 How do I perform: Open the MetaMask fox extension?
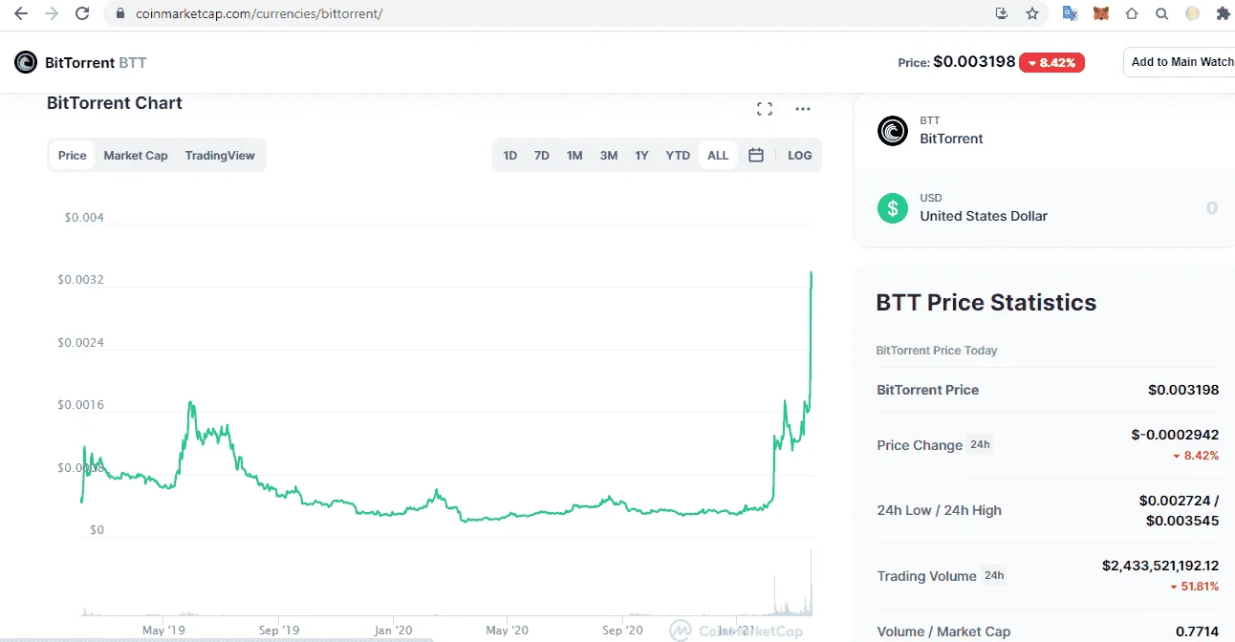(1101, 13)
